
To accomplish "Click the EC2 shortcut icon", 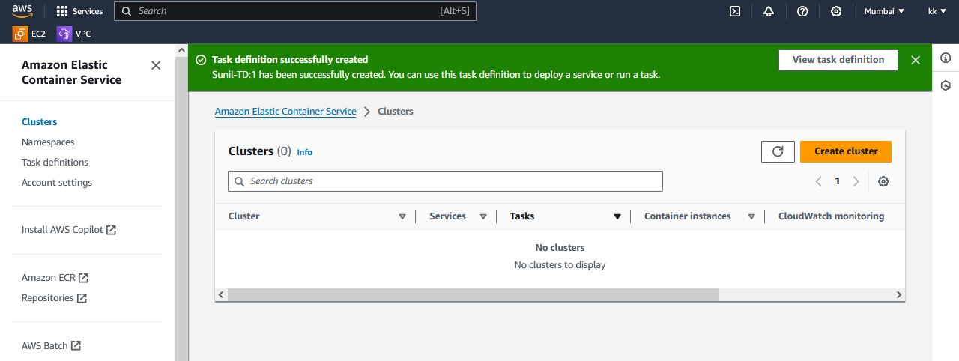I will [20, 34].
